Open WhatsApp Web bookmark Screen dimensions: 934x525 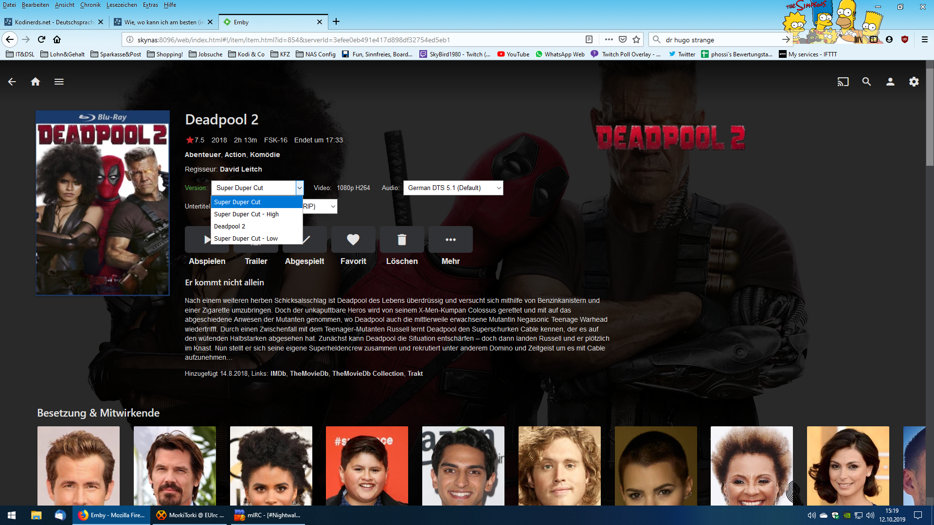(x=560, y=54)
